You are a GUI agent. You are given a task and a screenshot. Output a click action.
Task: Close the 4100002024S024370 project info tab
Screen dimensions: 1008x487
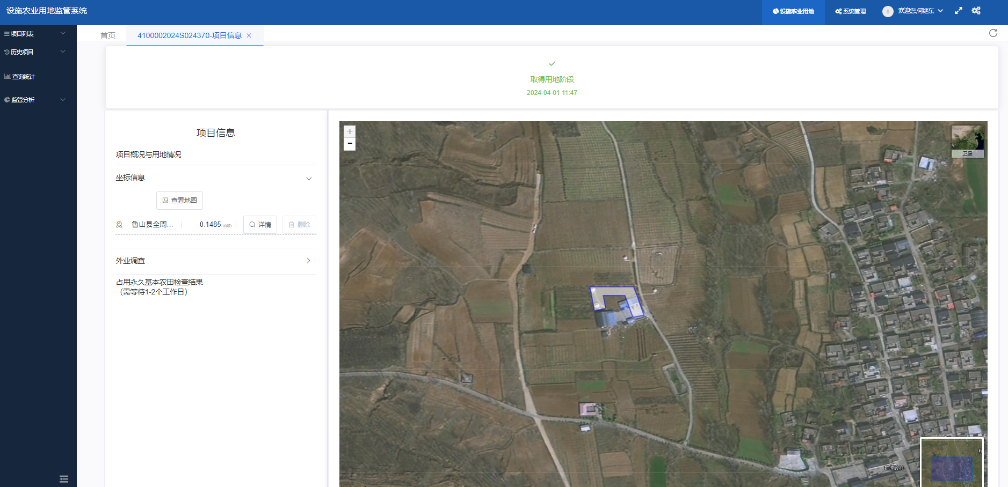(x=249, y=35)
